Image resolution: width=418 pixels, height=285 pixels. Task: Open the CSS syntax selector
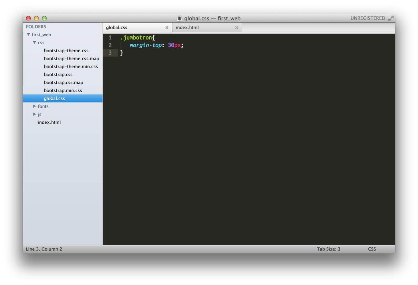pyautogui.click(x=372, y=249)
